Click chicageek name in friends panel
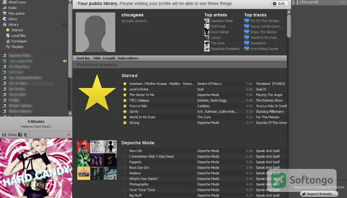This screenshot has width=347, height=198. [x=309, y=2]
